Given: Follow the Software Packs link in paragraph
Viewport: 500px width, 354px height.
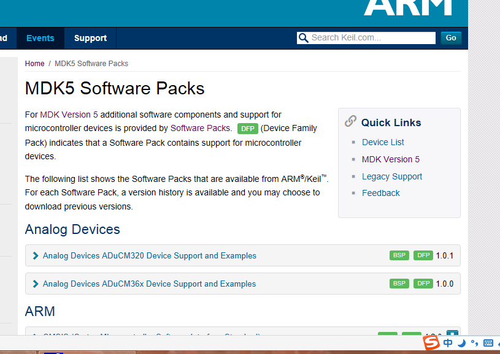Looking at the screenshot, I should pos(201,128).
